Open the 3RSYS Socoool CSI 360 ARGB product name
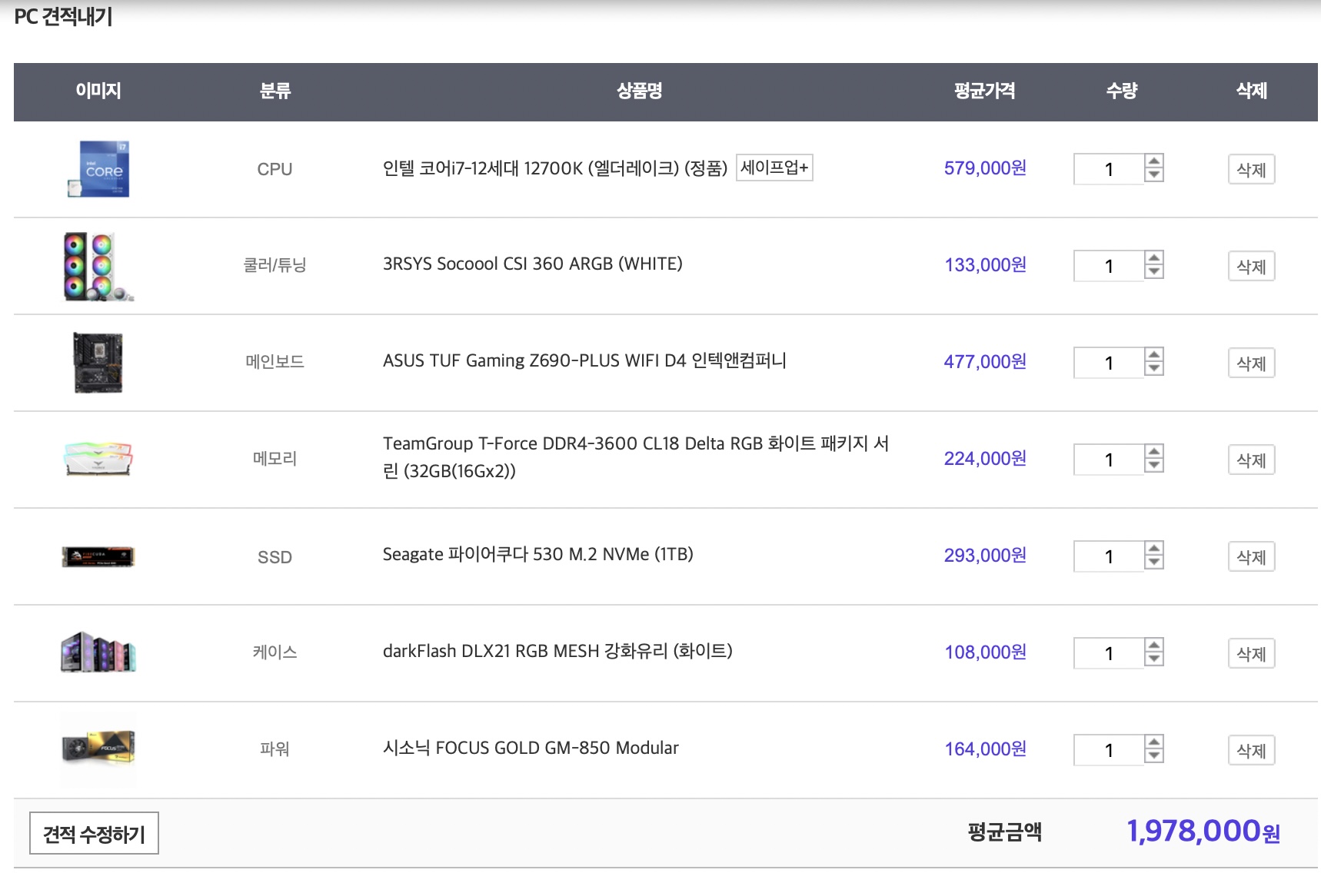 tap(533, 264)
